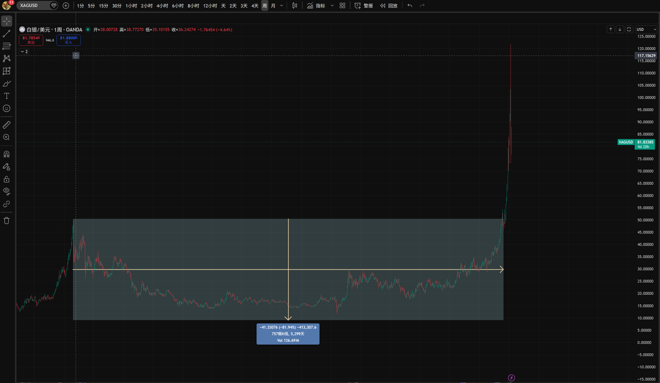Select the 1小时 timeframe
The width and height of the screenshot is (660, 383).
point(131,5)
